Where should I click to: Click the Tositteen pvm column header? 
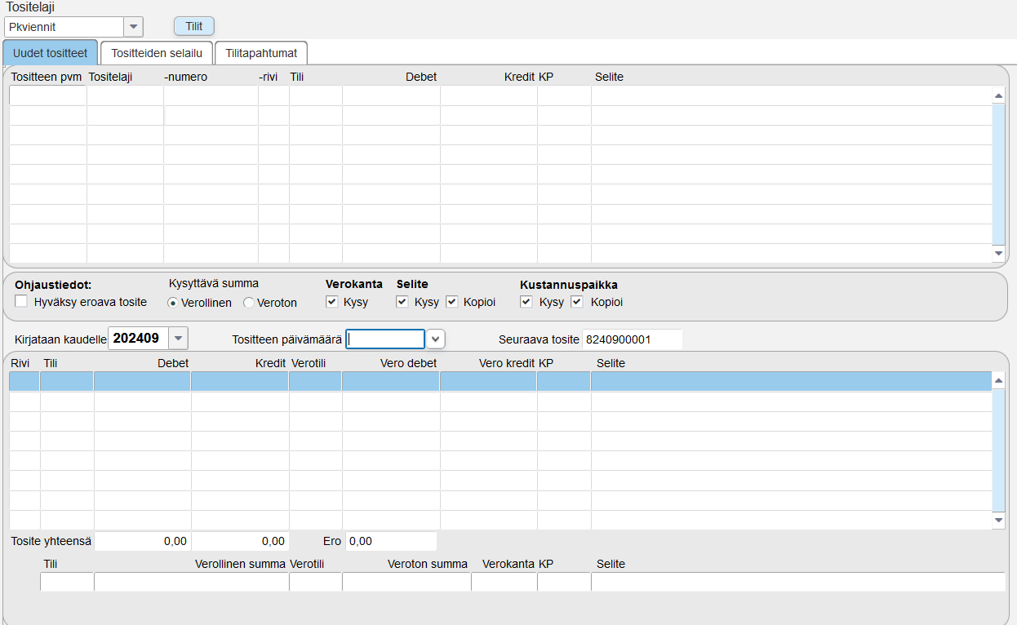47,77
